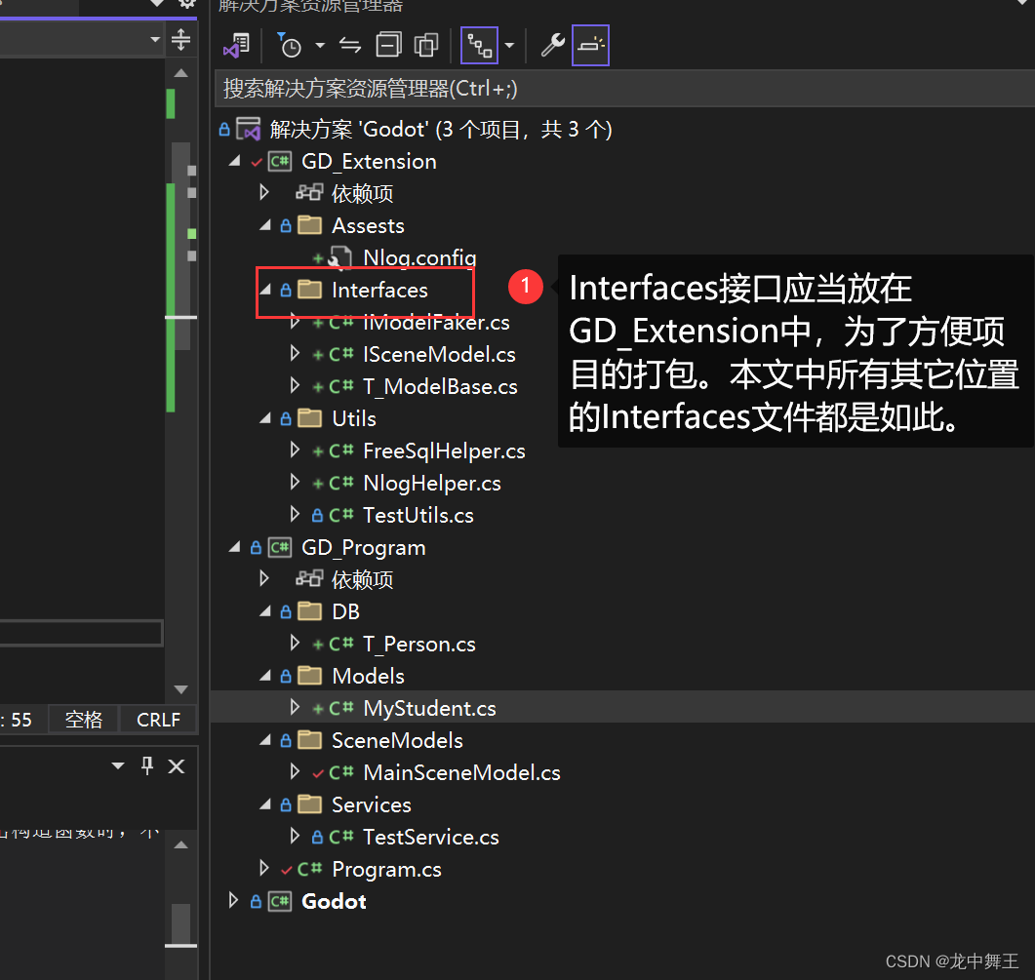Viewport: 1035px width, 980px height.
Task: Collapse the Models folder
Action: click(x=265, y=676)
